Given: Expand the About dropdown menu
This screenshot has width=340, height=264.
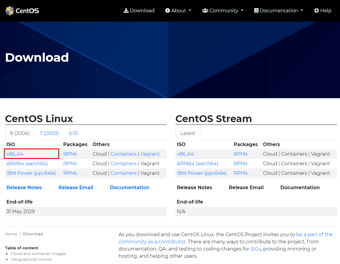Looking at the screenshot, I should coord(178,11).
